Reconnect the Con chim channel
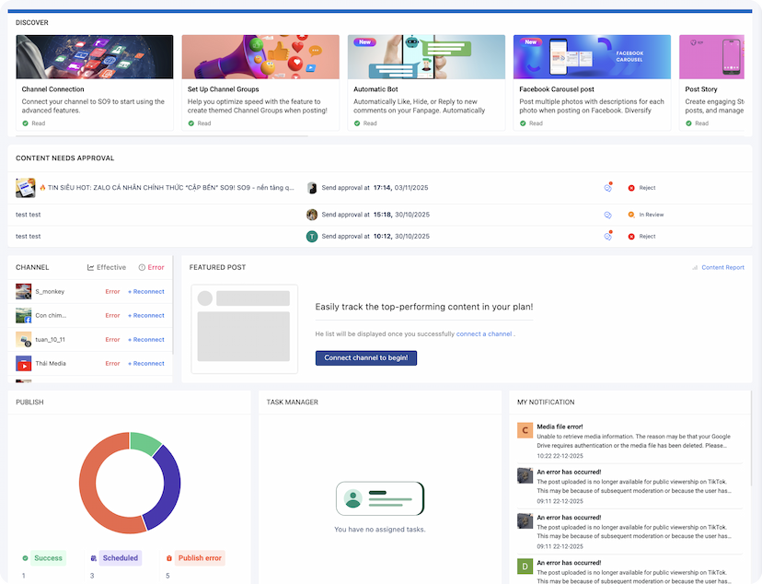Screen dimensions: 762x584 (x=146, y=316)
